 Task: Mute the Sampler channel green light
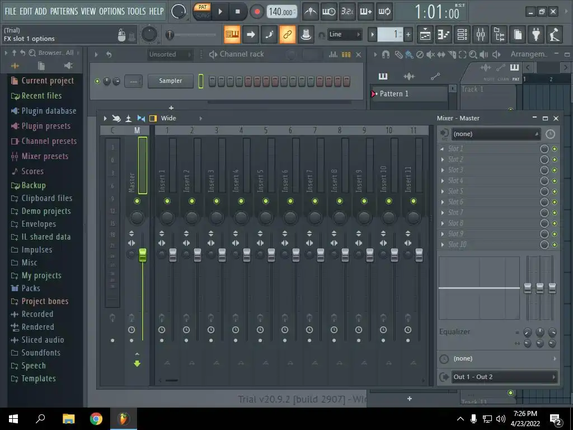[97, 81]
